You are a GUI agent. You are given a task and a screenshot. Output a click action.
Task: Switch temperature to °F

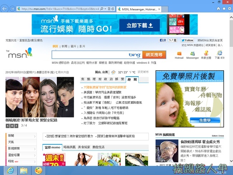click(x=130, y=72)
